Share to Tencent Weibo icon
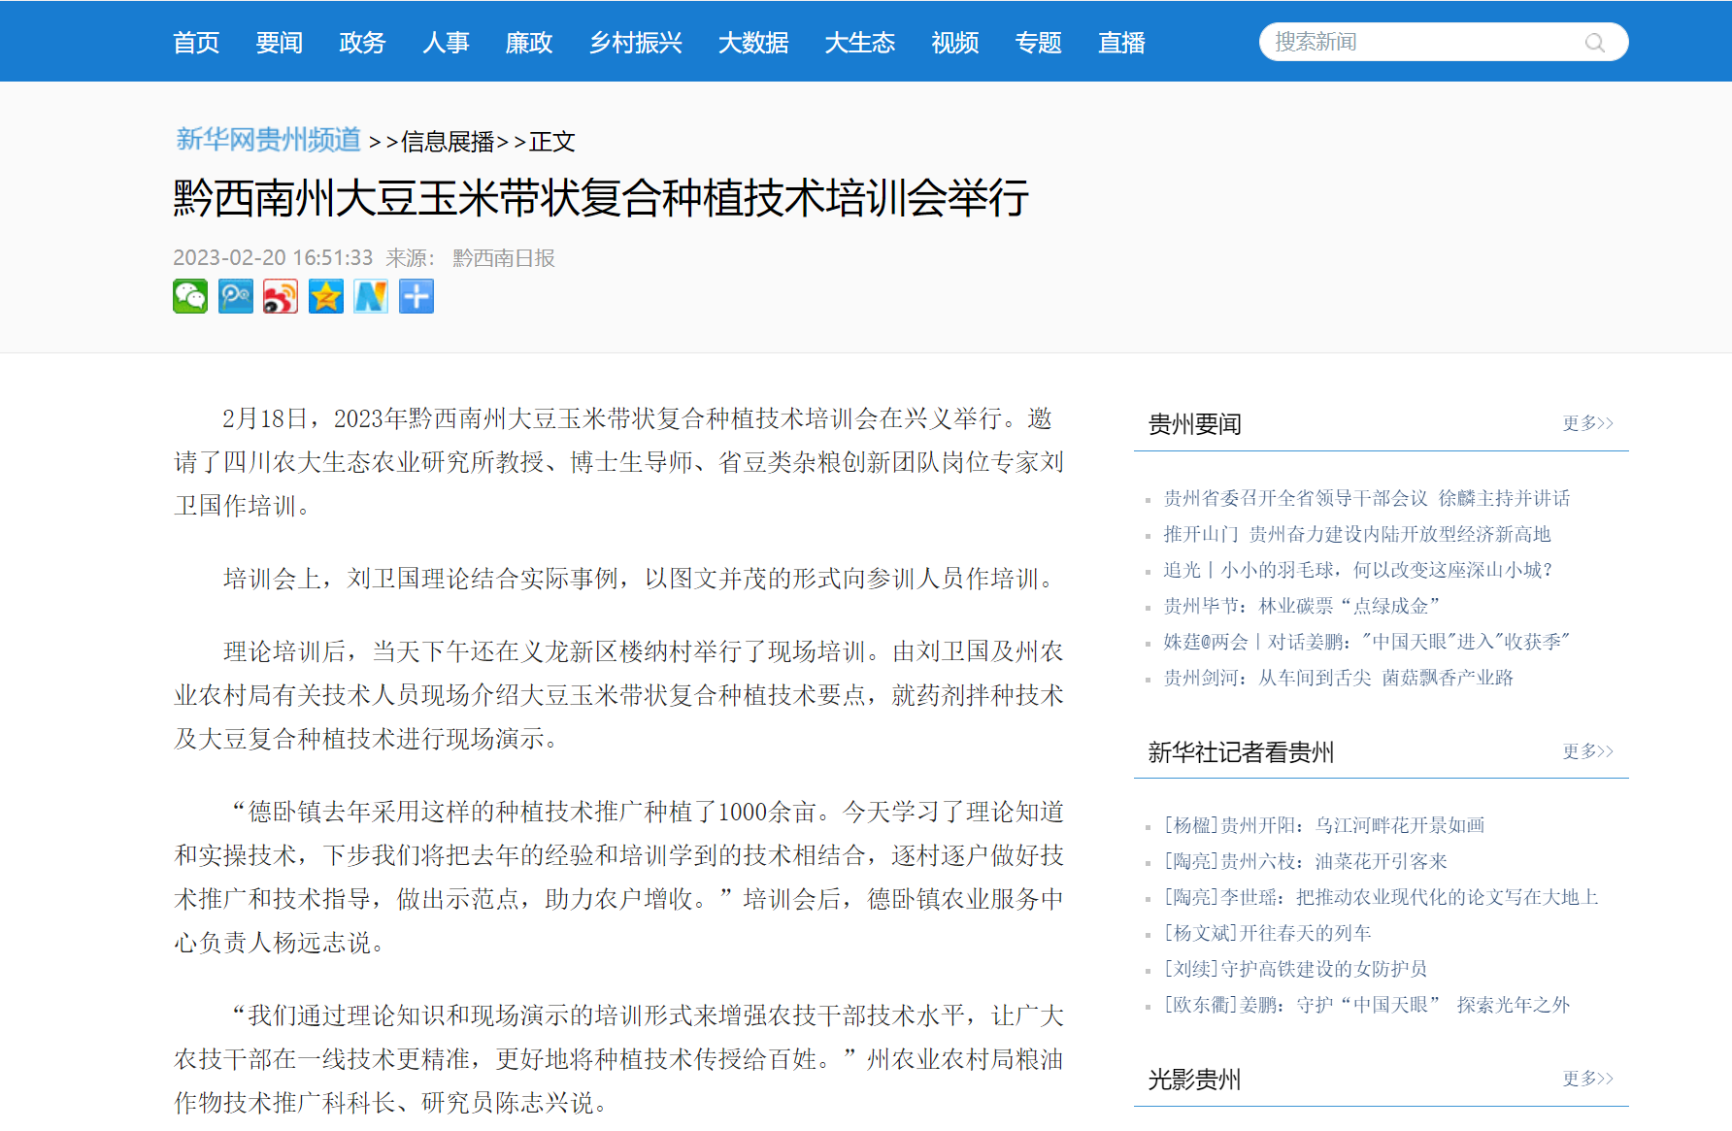 pyautogui.click(x=236, y=296)
